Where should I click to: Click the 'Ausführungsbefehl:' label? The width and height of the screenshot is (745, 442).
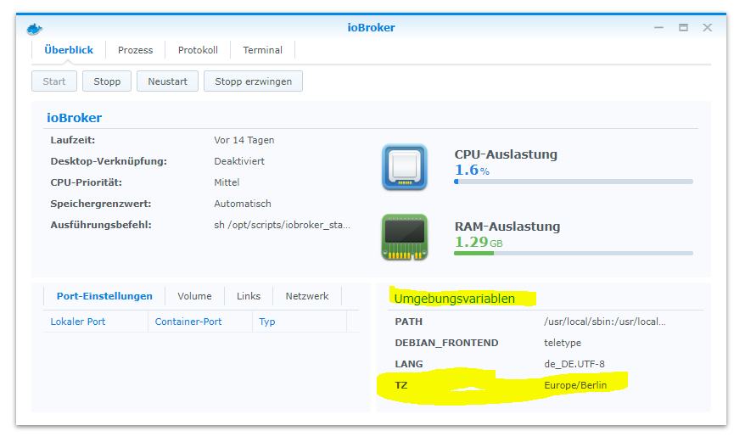tap(101, 225)
